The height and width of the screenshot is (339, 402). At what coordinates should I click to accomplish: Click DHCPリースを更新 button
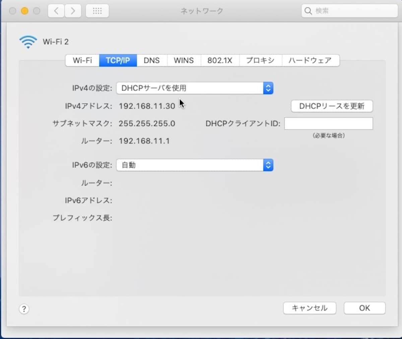click(x=332, y=106)
